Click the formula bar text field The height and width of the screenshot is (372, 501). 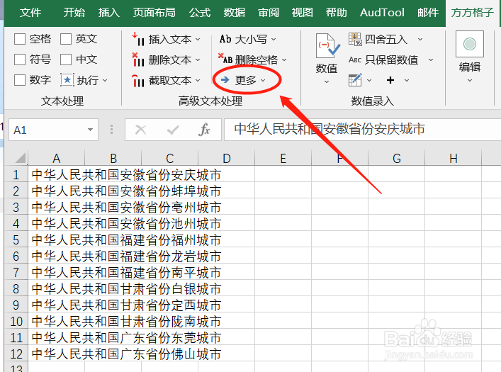click(363, 130)
